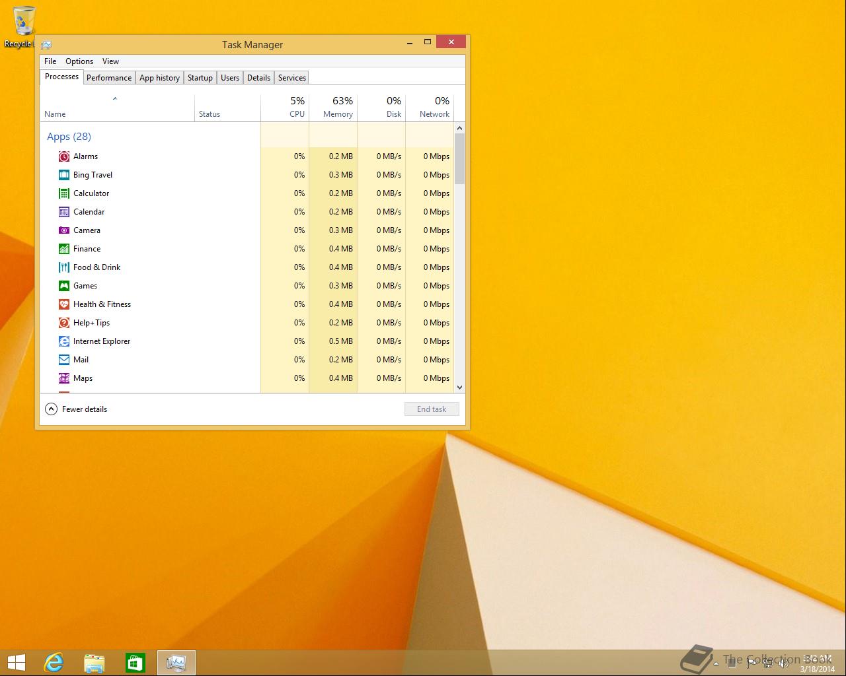Image resolution: width=846 pixels, height=676 pixels.
Task: Click the Task Manager taskbar button
Action: click(x=176, y=663)
